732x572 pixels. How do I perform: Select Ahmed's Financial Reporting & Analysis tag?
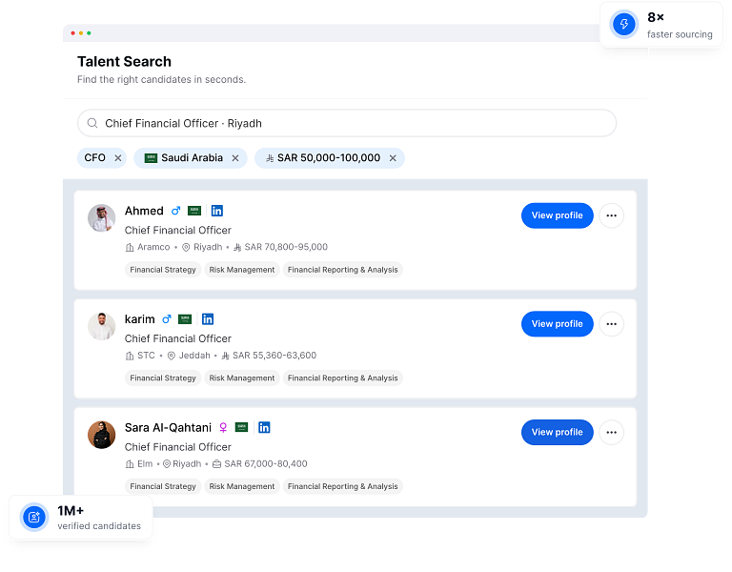[x=343, y=270]
